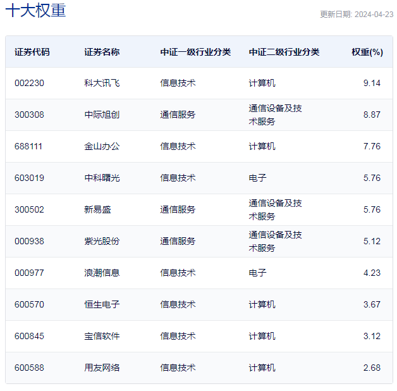Click the 中证二级行业分类 column header

284,52
